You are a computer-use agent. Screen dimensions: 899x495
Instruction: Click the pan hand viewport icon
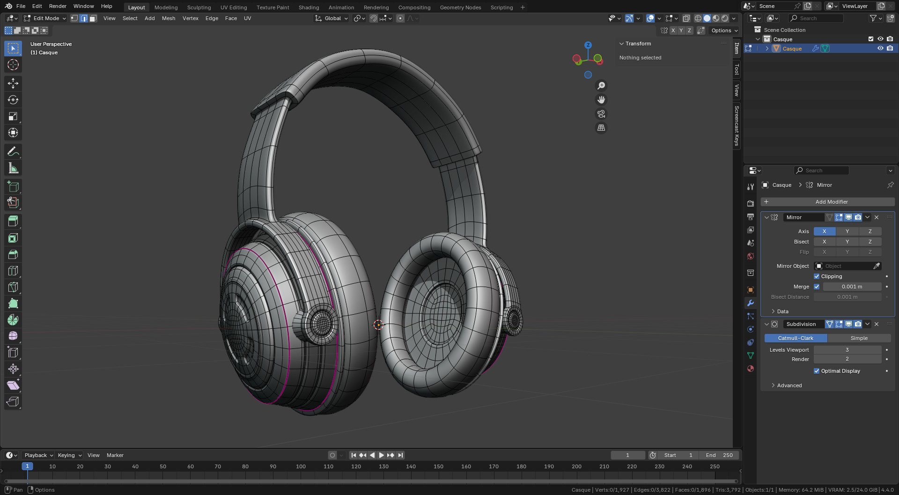601,100
